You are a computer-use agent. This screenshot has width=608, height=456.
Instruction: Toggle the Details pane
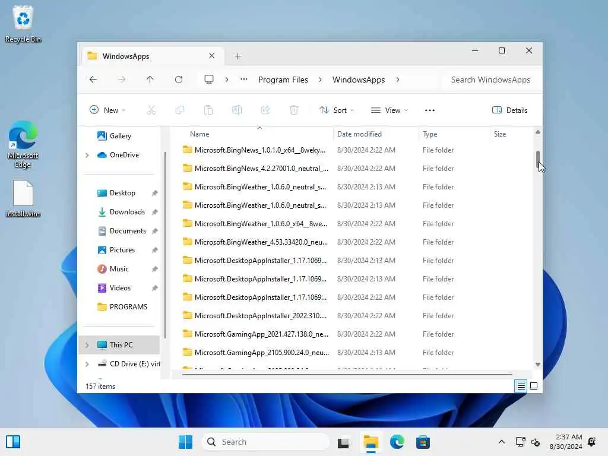click(x=510, y=110)
